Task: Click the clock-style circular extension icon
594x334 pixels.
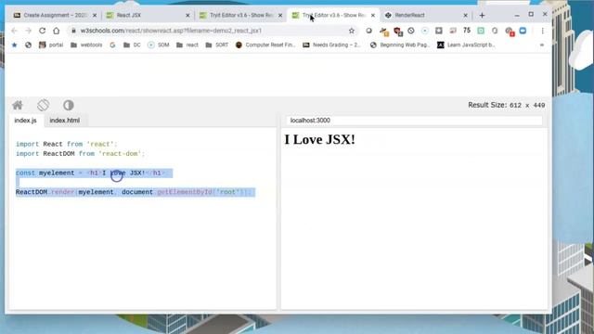Action: tap(411, 31)
